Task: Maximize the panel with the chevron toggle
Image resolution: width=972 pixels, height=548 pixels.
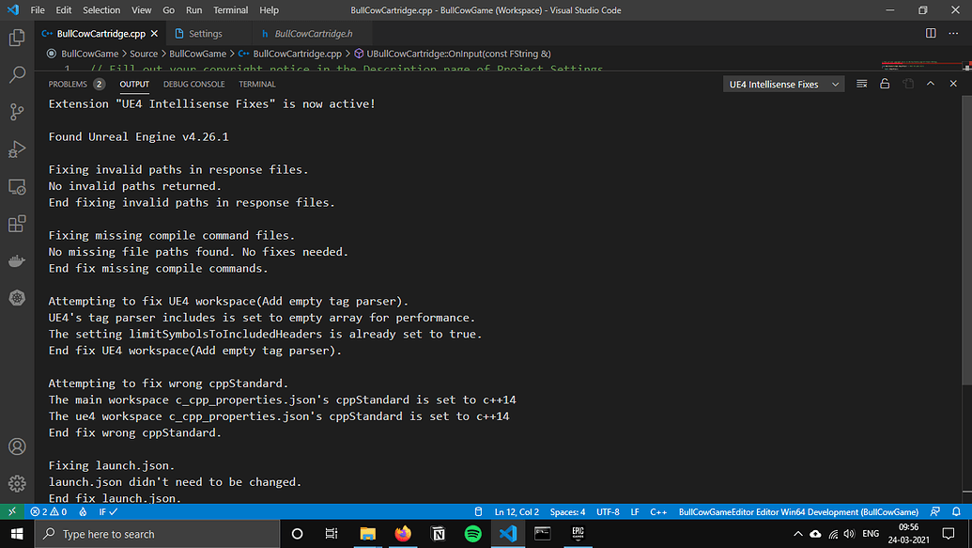Action: [930, 83]
